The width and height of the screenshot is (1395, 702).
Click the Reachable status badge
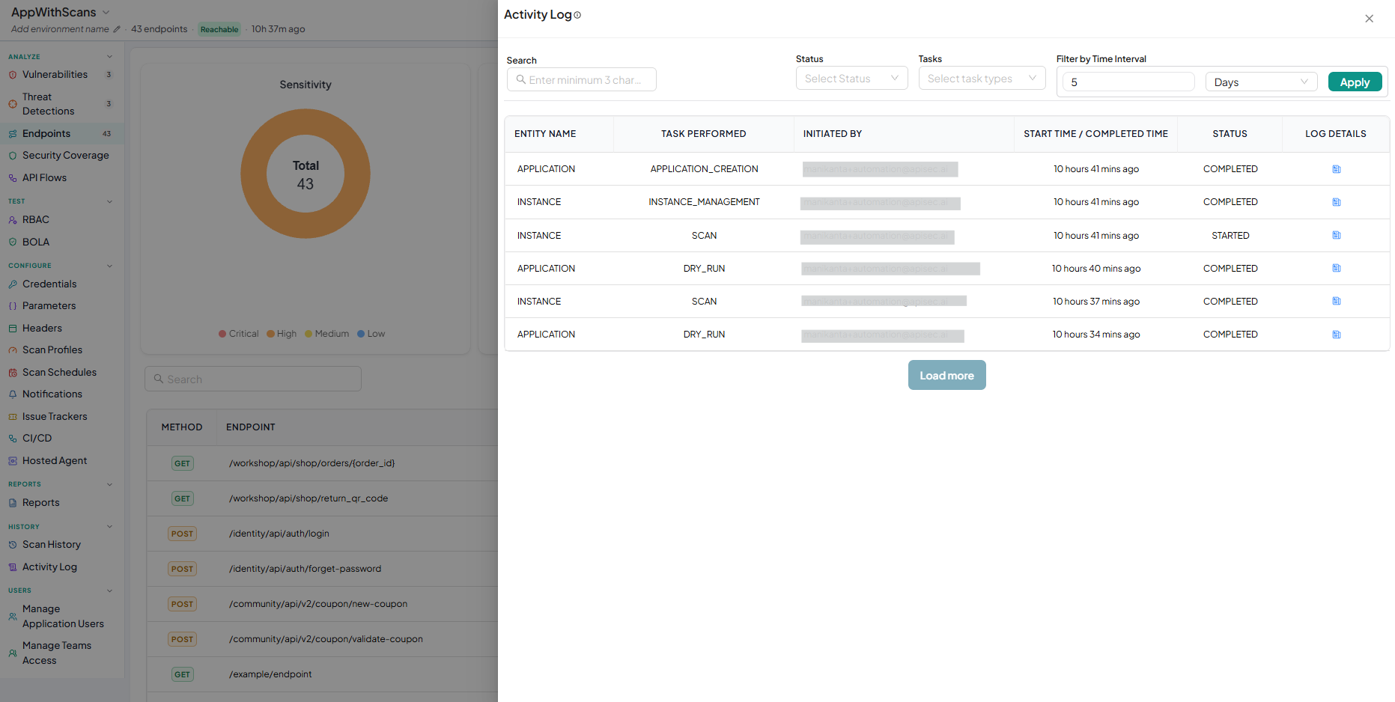point(219,29)
